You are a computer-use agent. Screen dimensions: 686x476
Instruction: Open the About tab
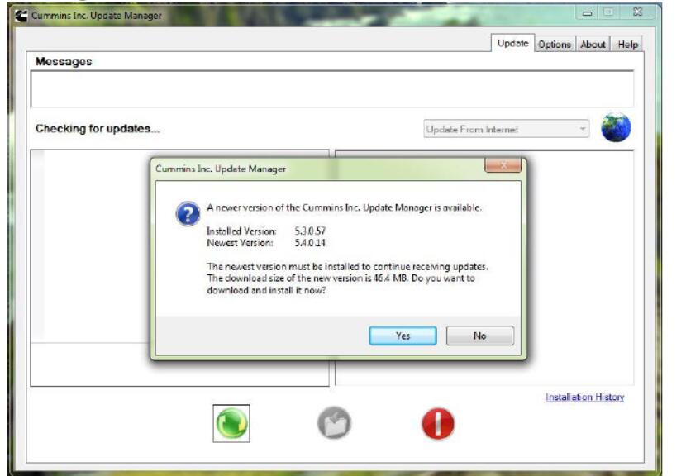click(593, 44)
